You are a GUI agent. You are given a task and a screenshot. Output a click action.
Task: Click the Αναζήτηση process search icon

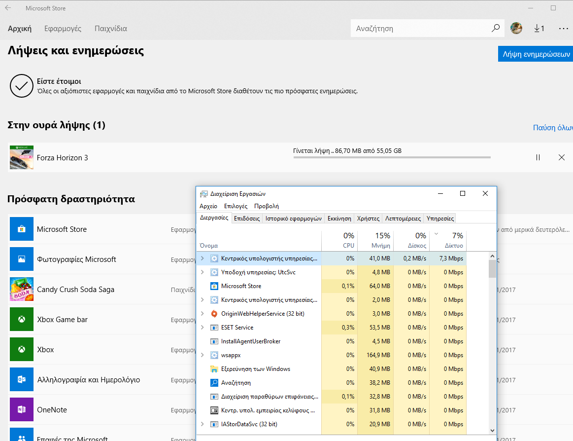[214, 383]
